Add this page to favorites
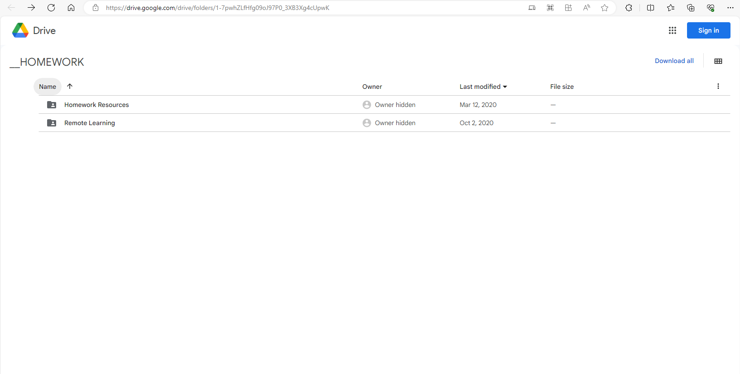This screenshot has width=740, height=374. tap(604, 8)
